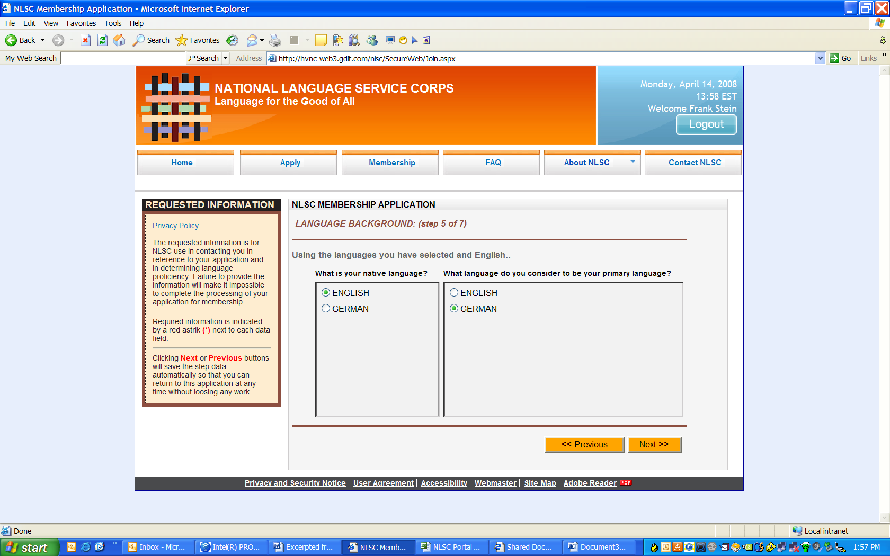Click the My Web Search Search button
Screen dimensions: 890x556
(x=204, y=58)
